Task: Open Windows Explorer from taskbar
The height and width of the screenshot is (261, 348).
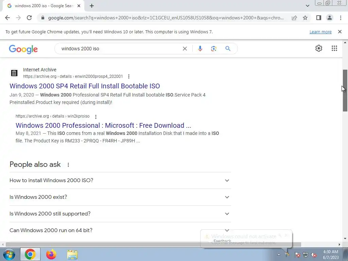Action: tap(72, 255)
